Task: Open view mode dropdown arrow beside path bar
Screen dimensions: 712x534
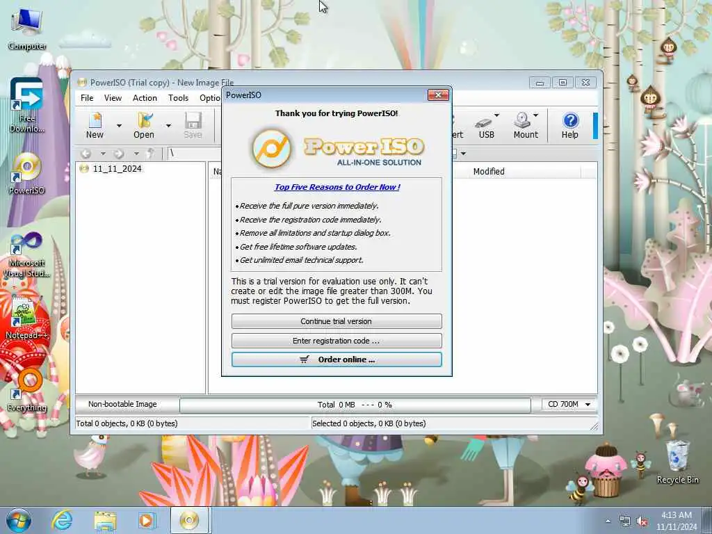Action: pyautogui.click(x=463, y=154)
